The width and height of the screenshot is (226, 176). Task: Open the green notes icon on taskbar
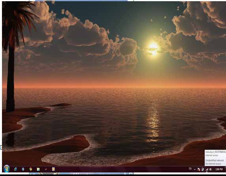click(x=38, y=169)
